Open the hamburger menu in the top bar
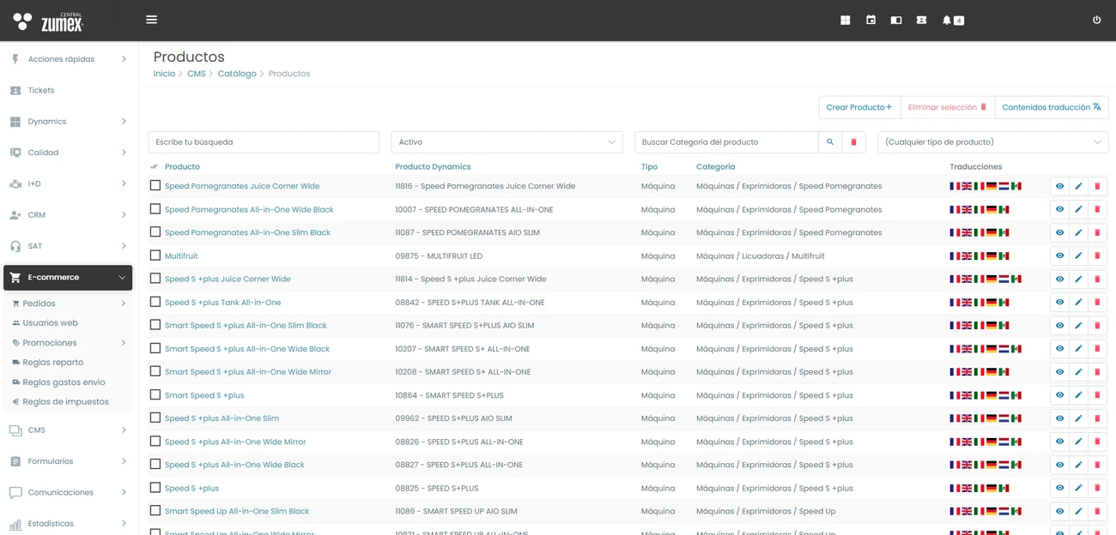 coord(151,20)
